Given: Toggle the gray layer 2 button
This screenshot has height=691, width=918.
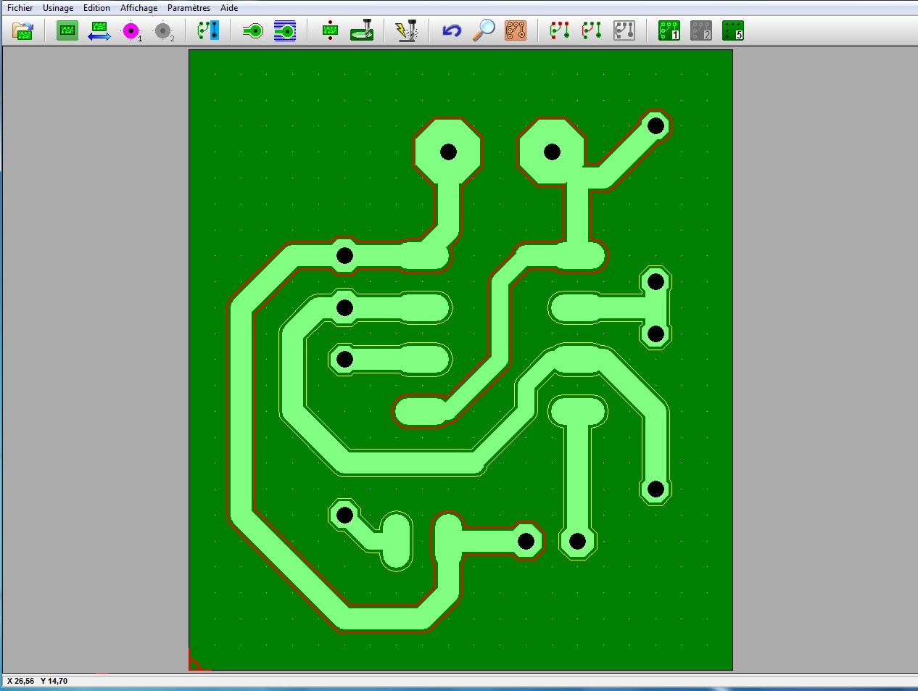Looking at the screenshot, I should point(700,31).
